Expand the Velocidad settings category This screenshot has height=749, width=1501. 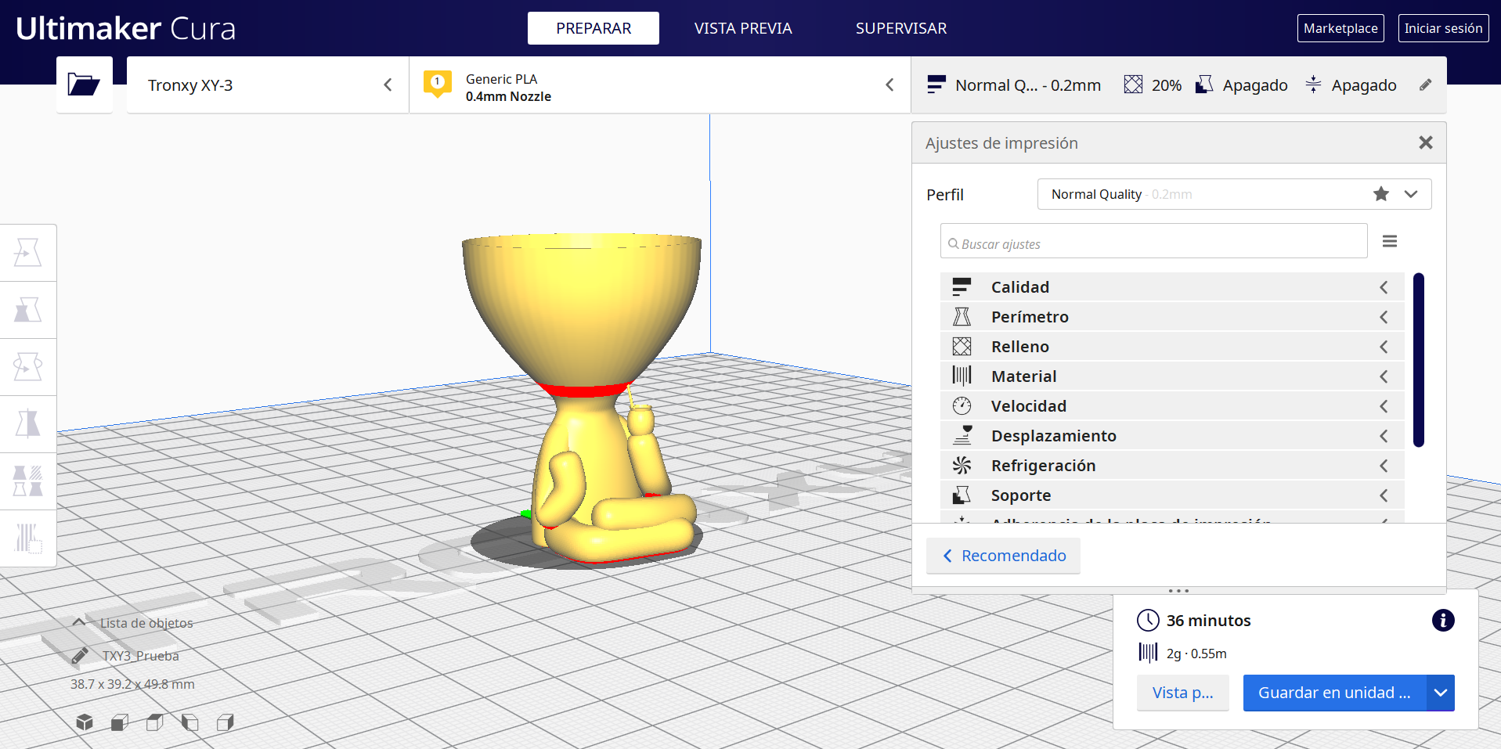click(1172, 406)
